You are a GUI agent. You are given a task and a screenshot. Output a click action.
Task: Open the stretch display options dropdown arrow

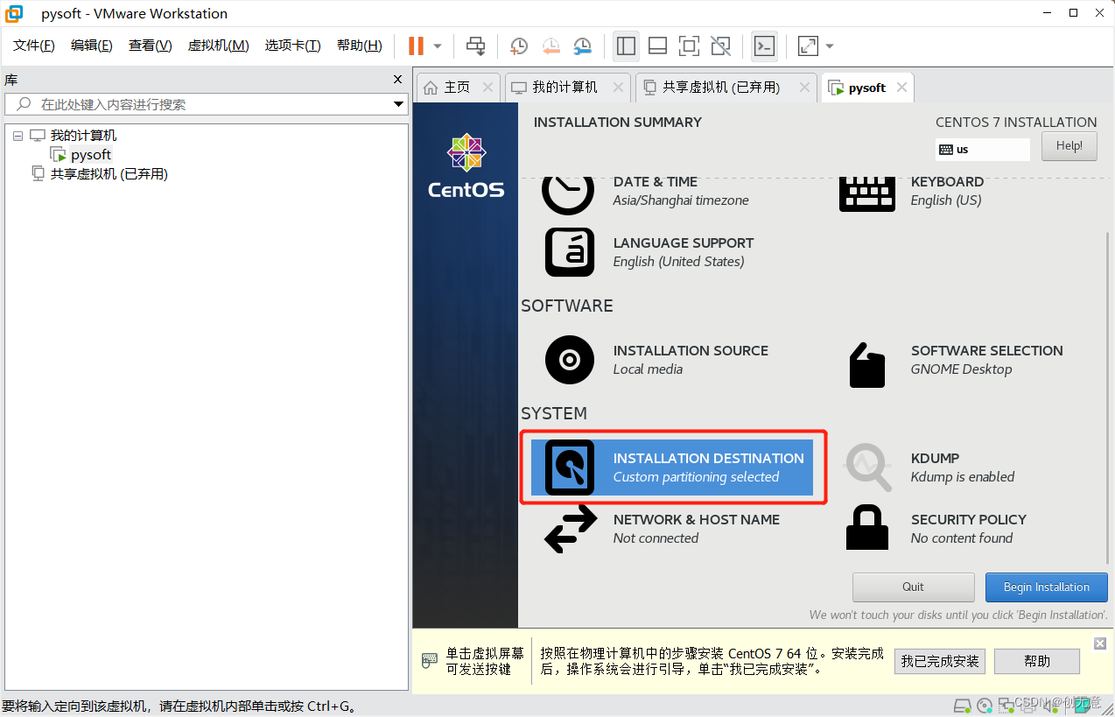tap(830, 46)
